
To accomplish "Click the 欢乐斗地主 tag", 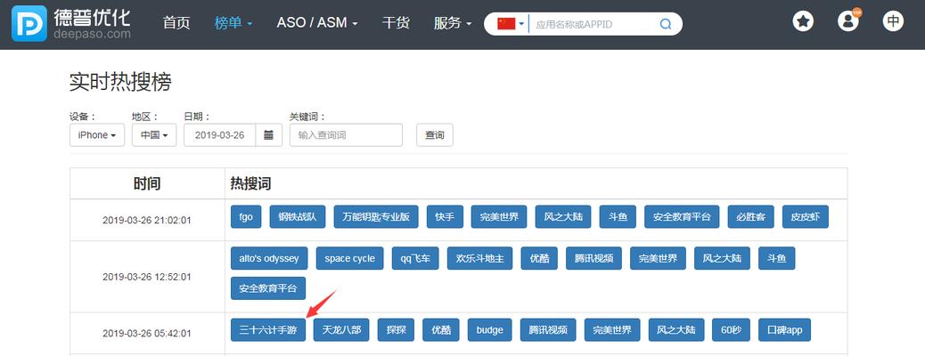I will 479,258.
